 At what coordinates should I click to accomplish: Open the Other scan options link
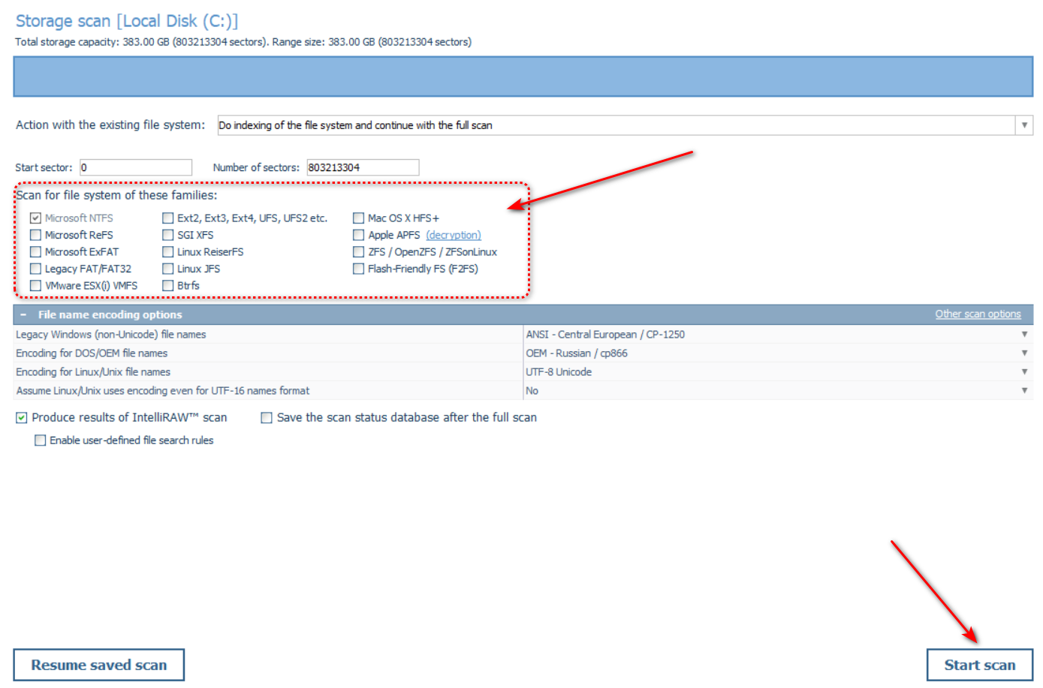[977, 314]
